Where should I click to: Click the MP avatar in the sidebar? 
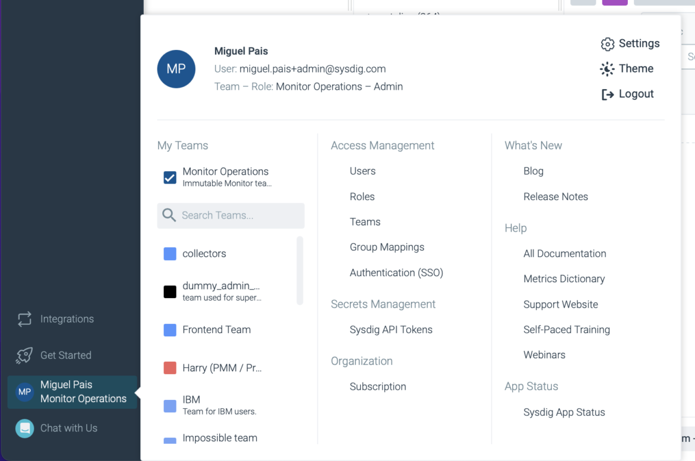pyautogui.click(x=24, y=392)
